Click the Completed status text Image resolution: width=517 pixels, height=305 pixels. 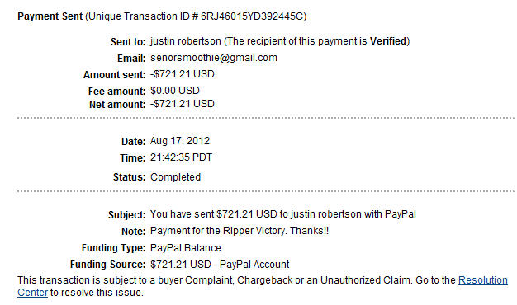point(175,177)
